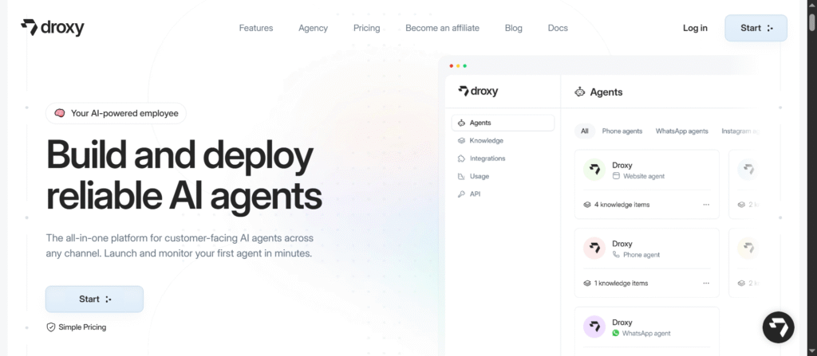The width and height of the screenshot is (817, 356).
Task: Switch to the Phone agents tab
Action: coord(622,131)
